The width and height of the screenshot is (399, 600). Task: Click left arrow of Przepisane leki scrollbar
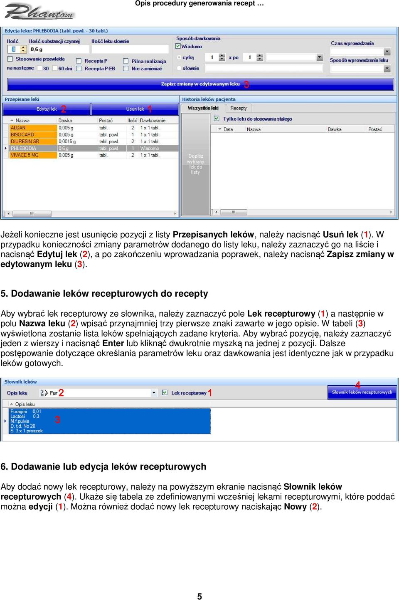[x=8, y=213]
